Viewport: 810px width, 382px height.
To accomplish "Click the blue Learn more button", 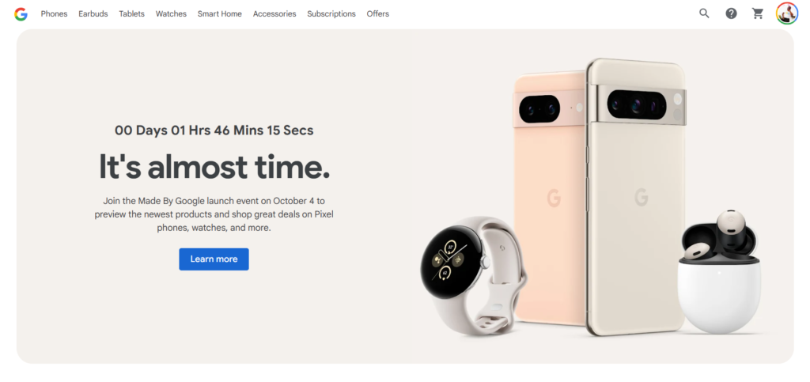I will [x=214, y=259].
